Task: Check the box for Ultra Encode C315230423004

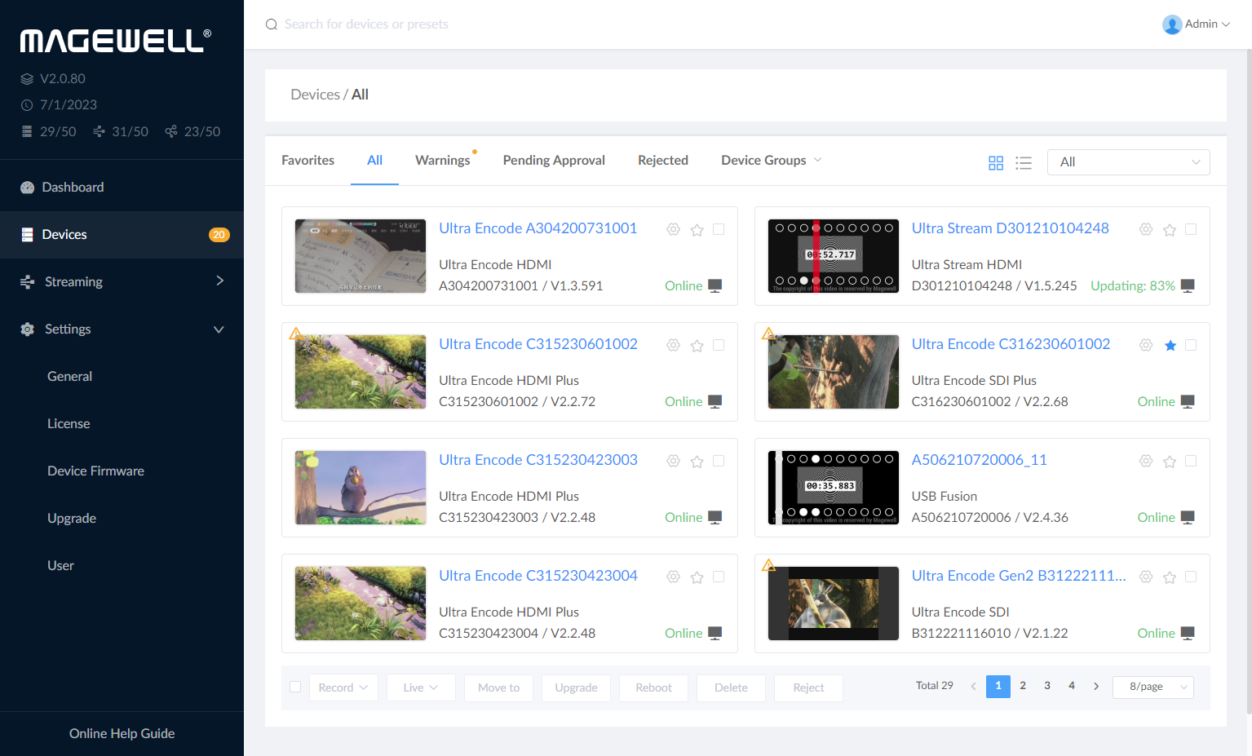Action: click(719, 577)
